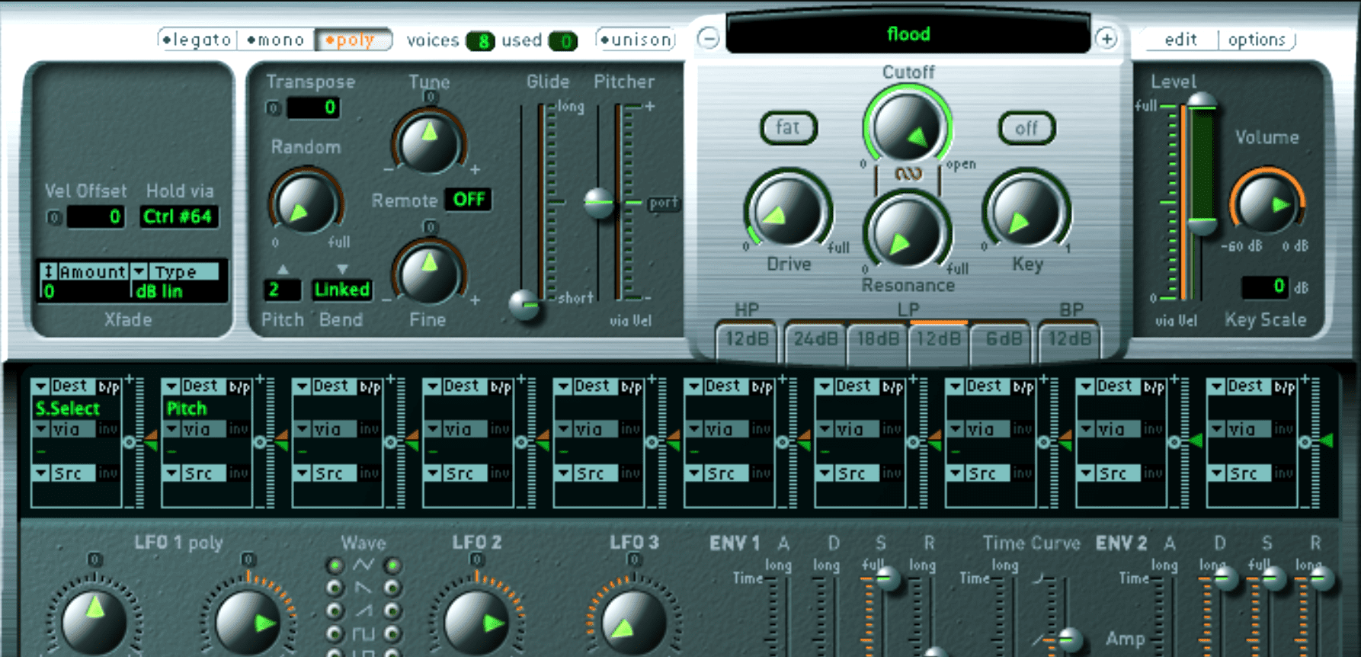
Task: Click the LFO 3 rate knob
Action: (x=632, y=621)
